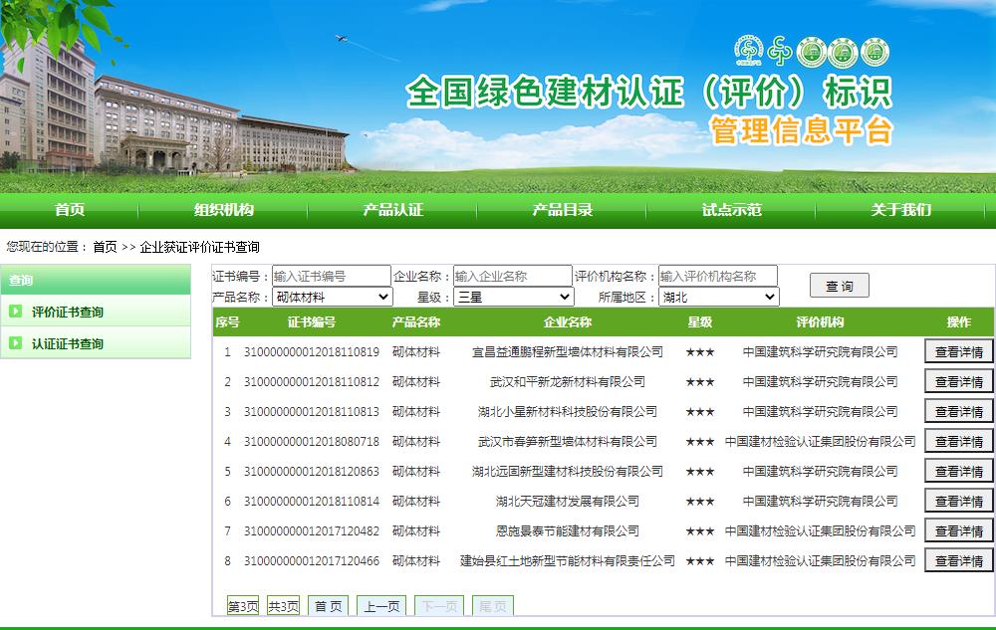Image resolution: width=996 pixels, height=630 pixels.
Task: Click the green arrow icon beside 认证证书查询
Action: 15,343
